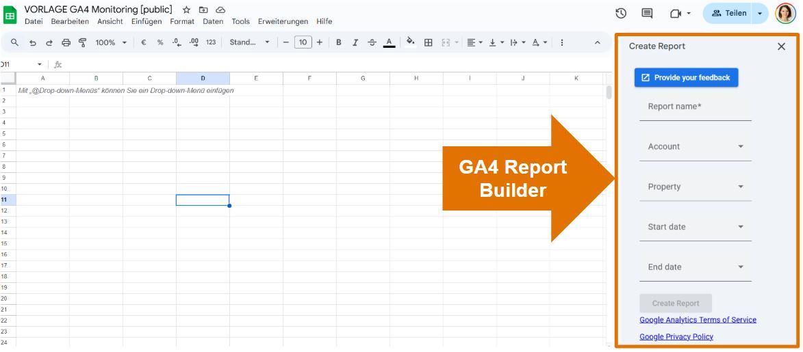Toggle strikethrough formatting
The width and height of the screenshot is (803, 352).
pyautogui.click(x=372, y=42)
